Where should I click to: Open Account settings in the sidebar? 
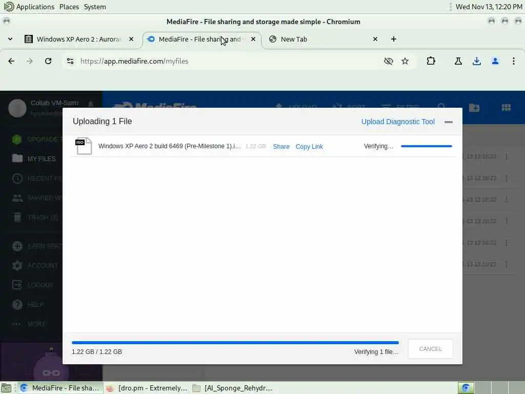click(35, 265)
